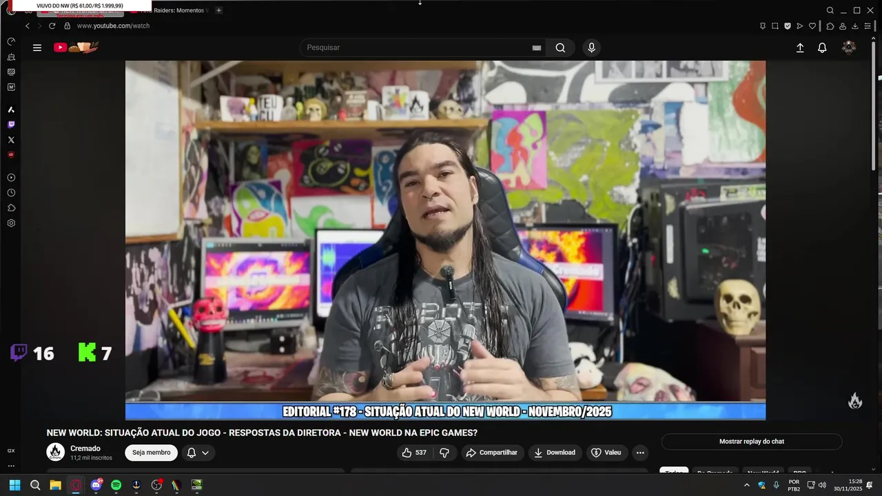Click the video player to pause
The height and width of the screenshot is (496, 882).
point(445,240)
